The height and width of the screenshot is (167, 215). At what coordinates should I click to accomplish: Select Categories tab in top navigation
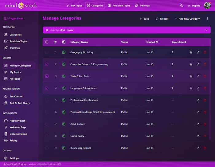(95, 6)
